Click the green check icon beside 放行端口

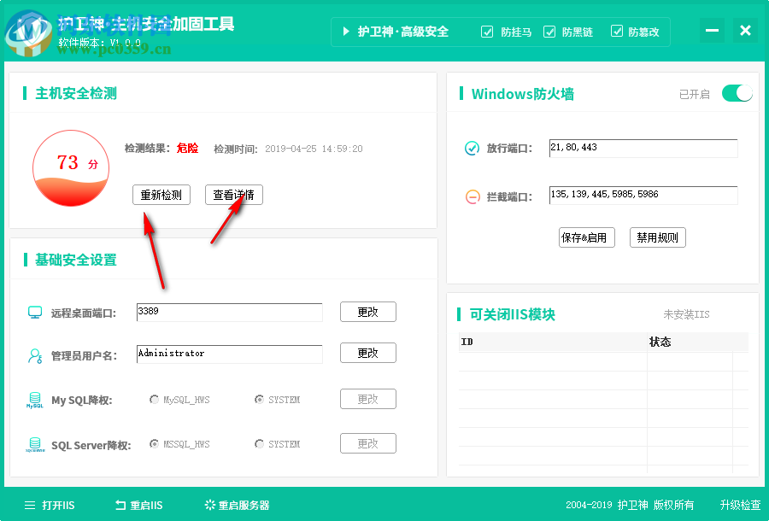pyautogui.click(x=473, y=148)
